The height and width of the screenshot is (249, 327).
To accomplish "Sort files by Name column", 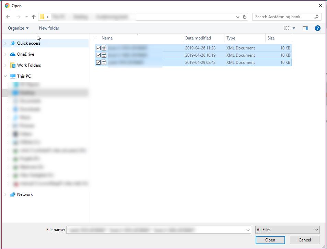I will tap(107, 38).
